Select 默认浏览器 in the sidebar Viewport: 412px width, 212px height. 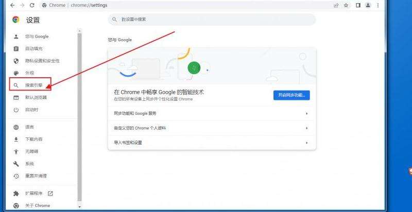(x=36, y=97)
